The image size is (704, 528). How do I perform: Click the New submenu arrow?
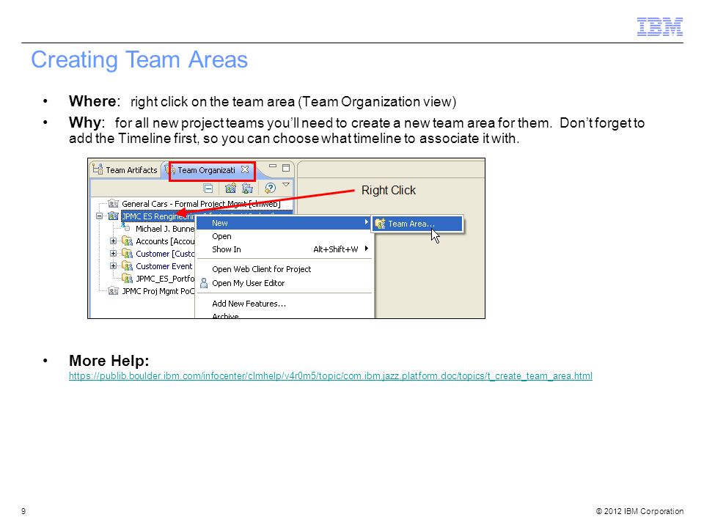367,222
